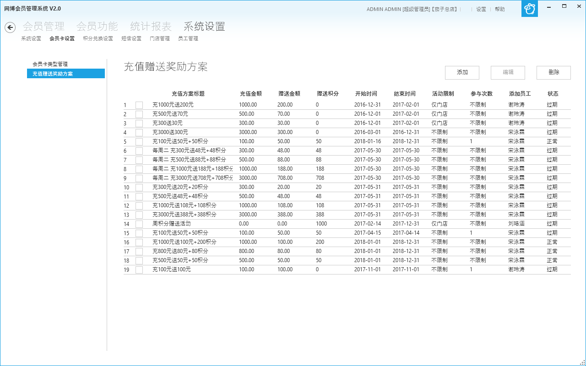Switch to the 统计报表 tab
Viewport: 586px width, 366px height.
tap(151, 27)
